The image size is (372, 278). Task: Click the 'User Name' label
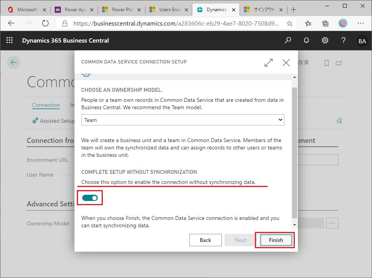[40, 175]
